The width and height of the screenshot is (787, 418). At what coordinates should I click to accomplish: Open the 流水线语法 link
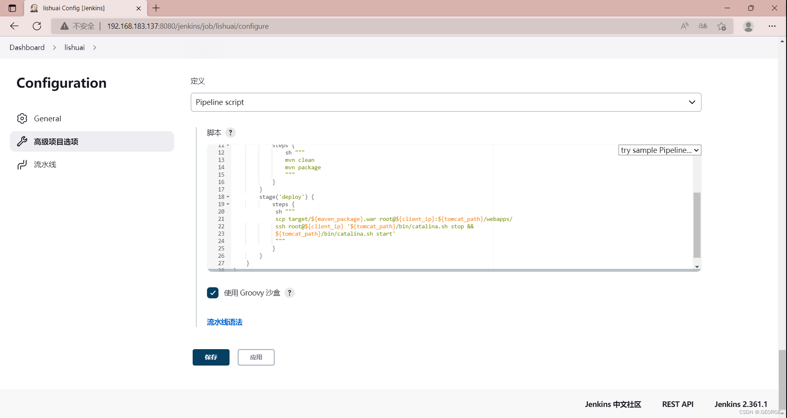(225, 322)
